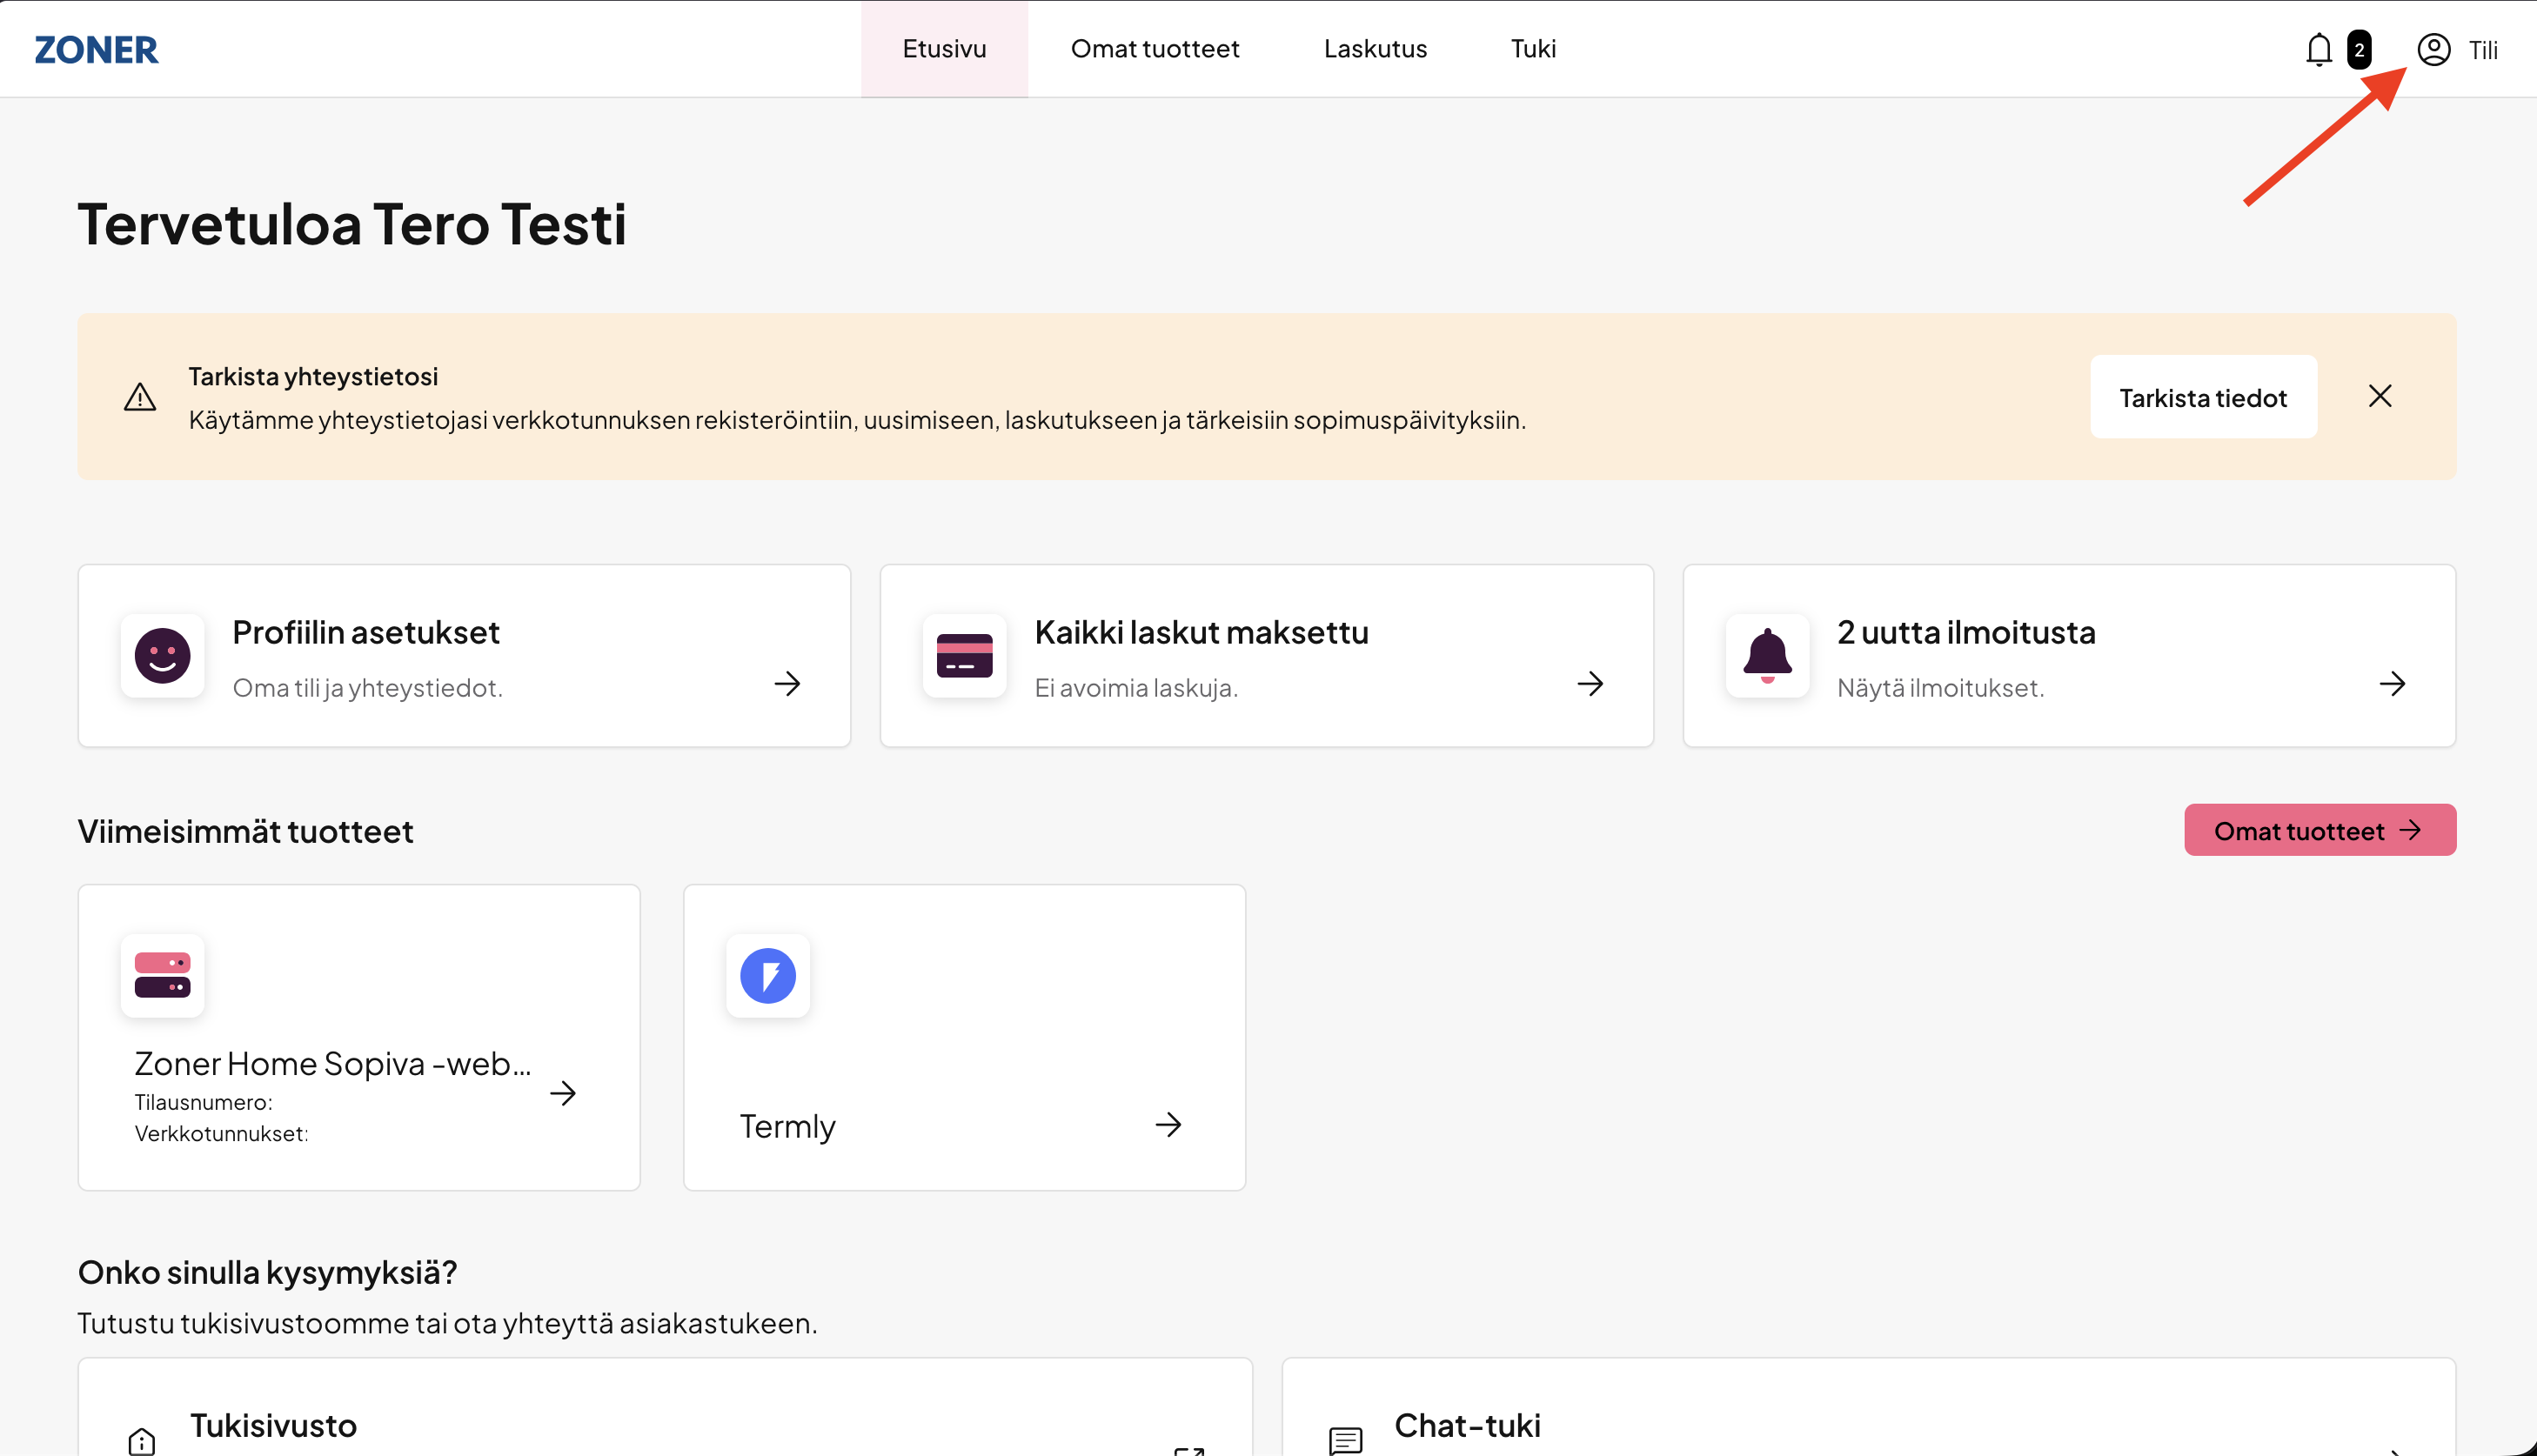
Task: Open the notifications bell icon
Action: (2318, 49)
